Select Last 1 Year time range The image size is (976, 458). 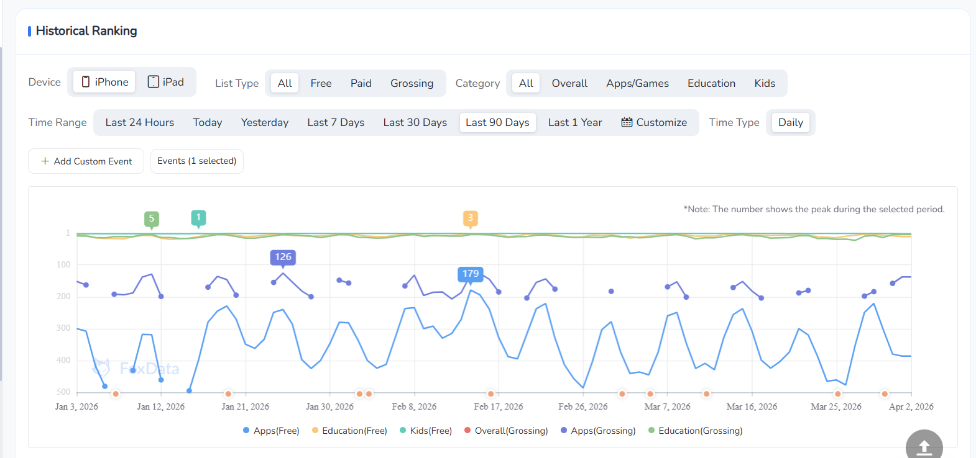pos(574,122)
